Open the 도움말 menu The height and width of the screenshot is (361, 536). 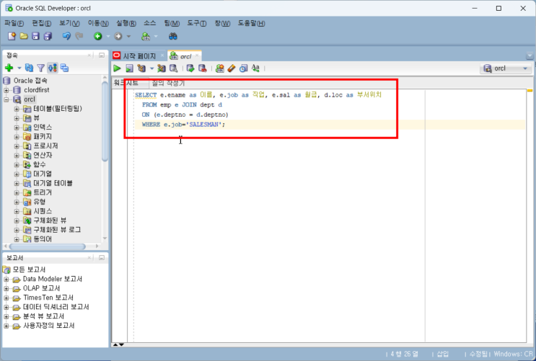click(x=252, y=23)
